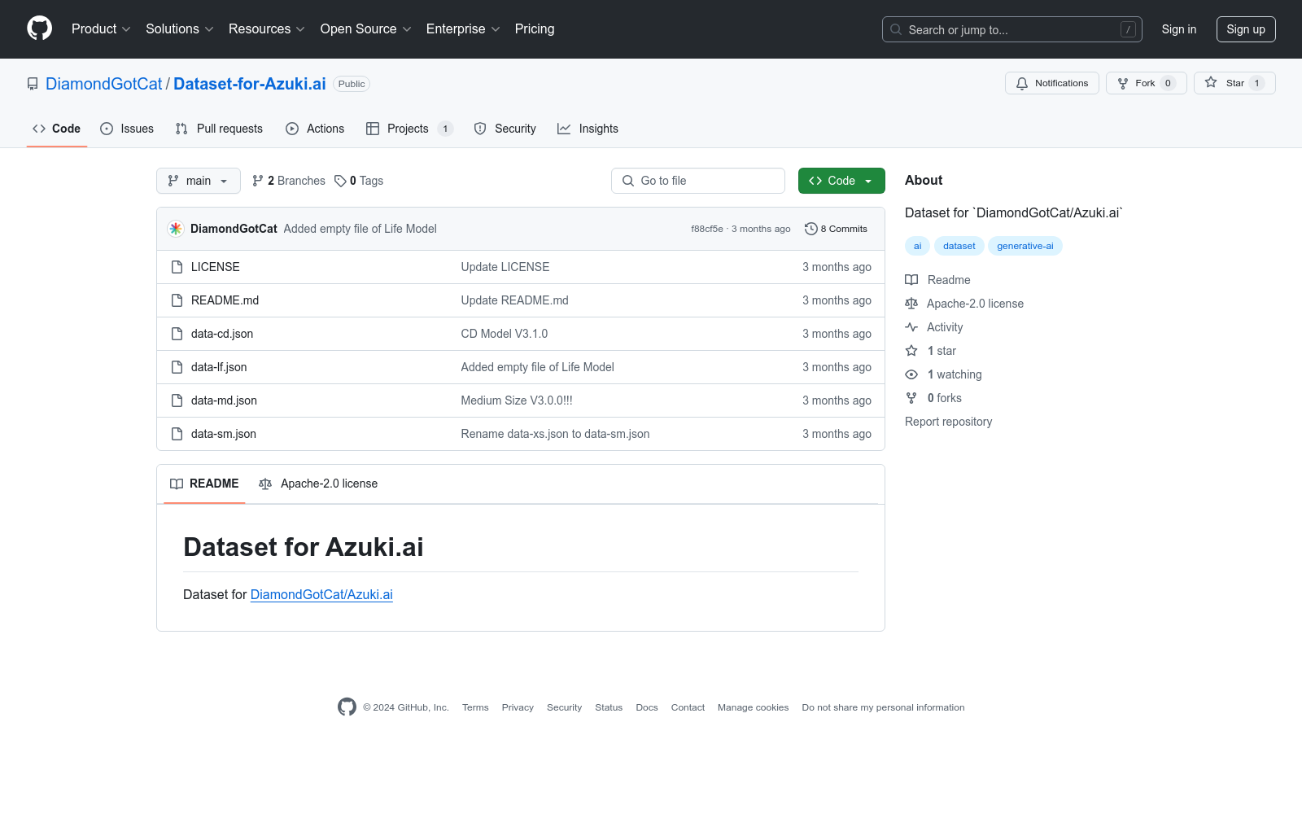Click the file icon next to LICENSE

click(x=177, y=267)
